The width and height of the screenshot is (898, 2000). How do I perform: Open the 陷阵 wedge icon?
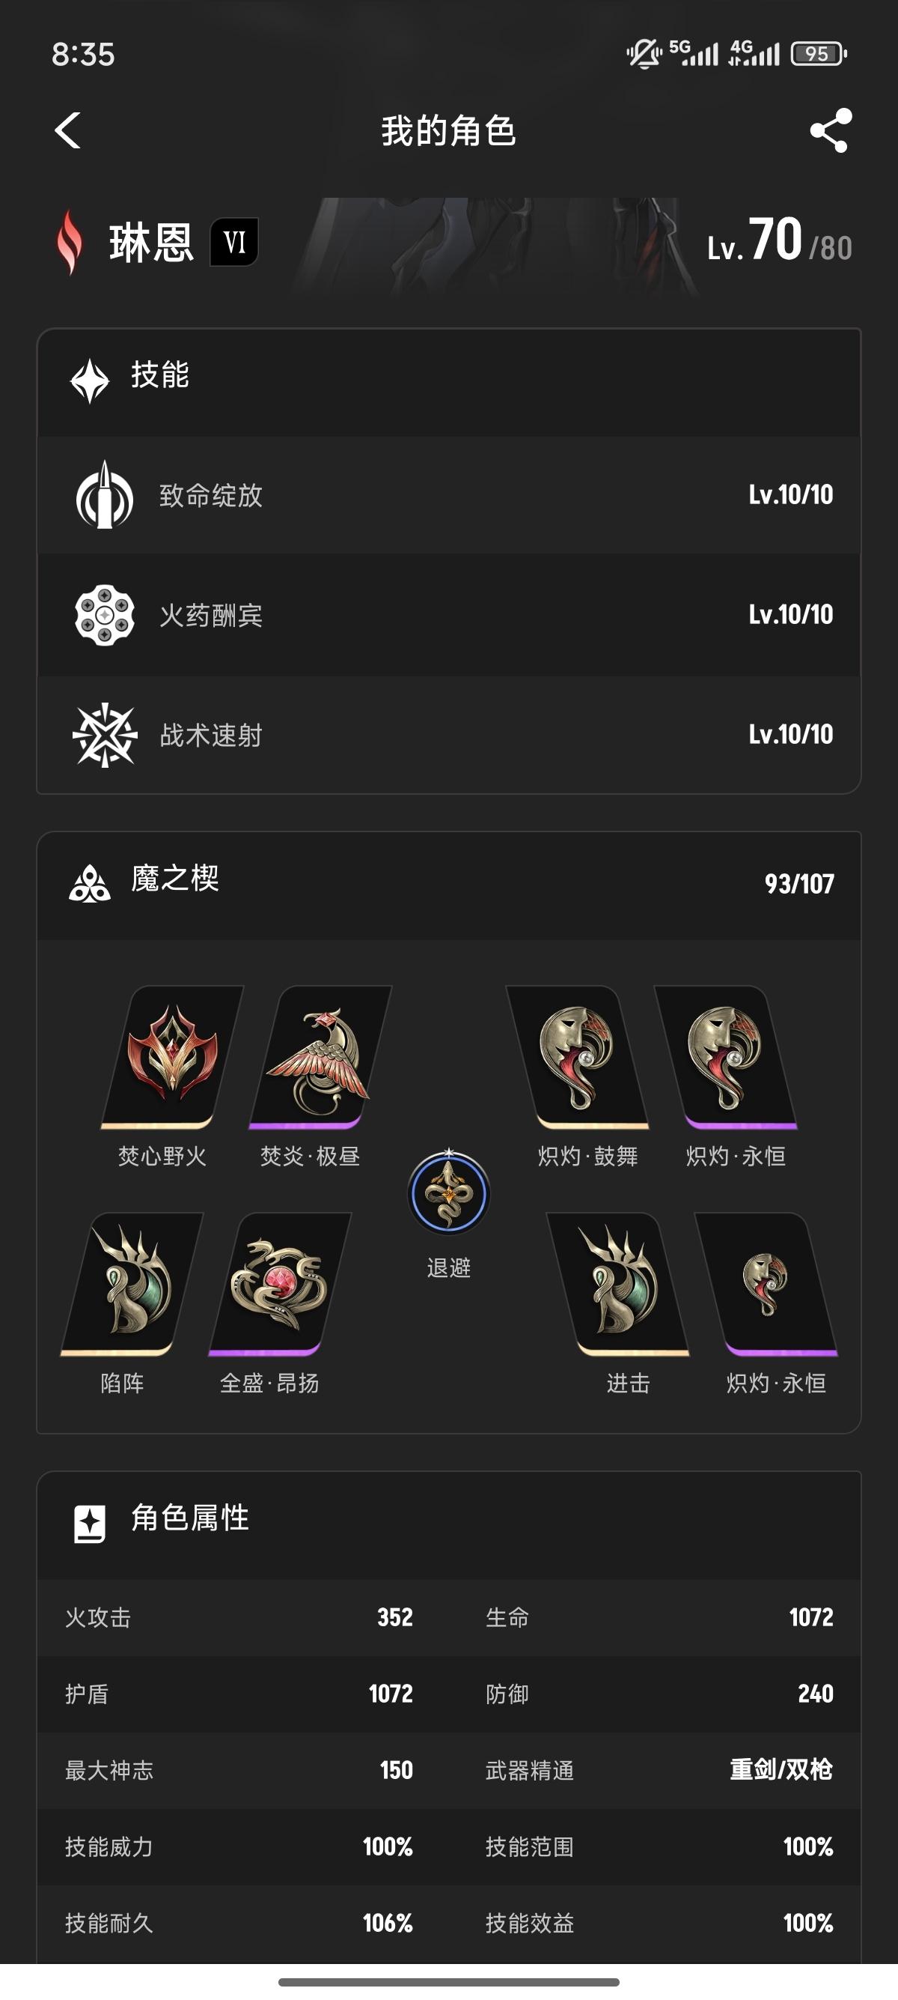[132, 1283]
